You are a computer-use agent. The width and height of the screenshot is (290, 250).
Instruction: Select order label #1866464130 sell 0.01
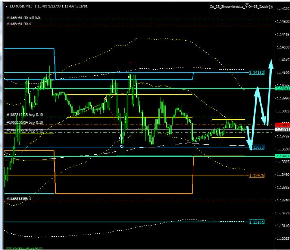24,18
